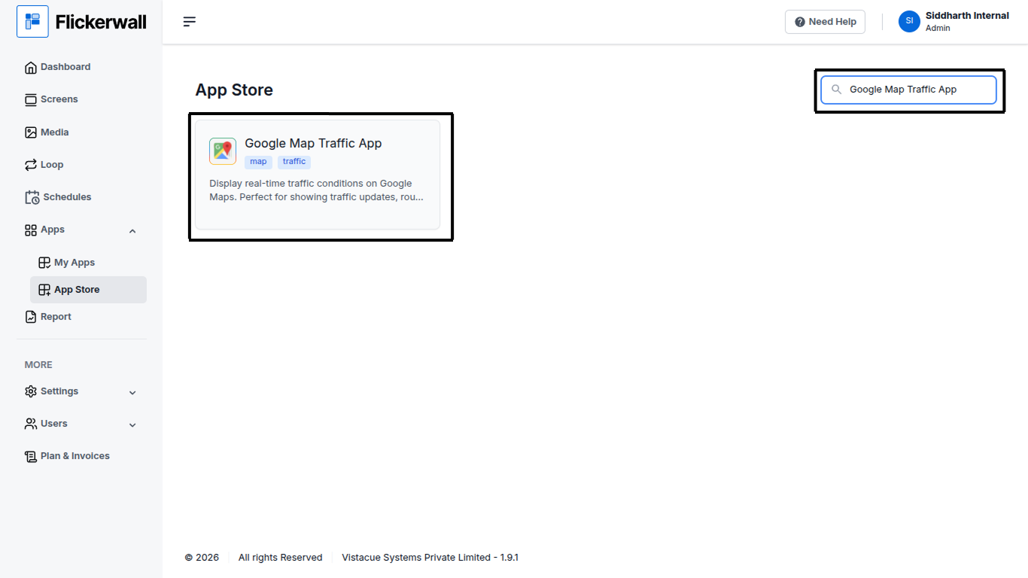This screenshot has width=1028, height=578.
Task: Collapse the Apps menu chevron
Action: 132,231
